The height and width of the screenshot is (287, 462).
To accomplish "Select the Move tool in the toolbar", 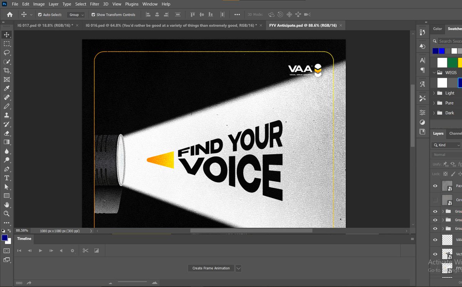I will click(x=7, y=35).
